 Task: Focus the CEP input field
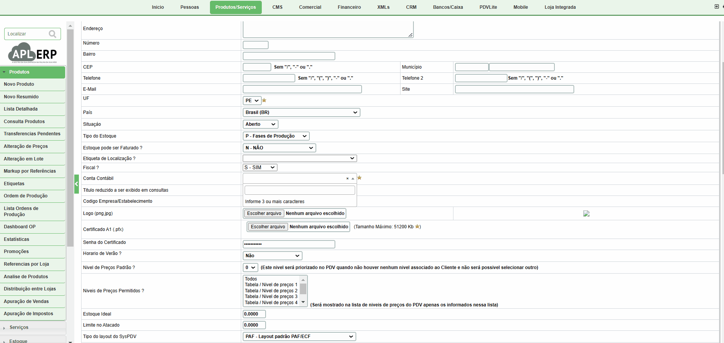tap(257, 67)
